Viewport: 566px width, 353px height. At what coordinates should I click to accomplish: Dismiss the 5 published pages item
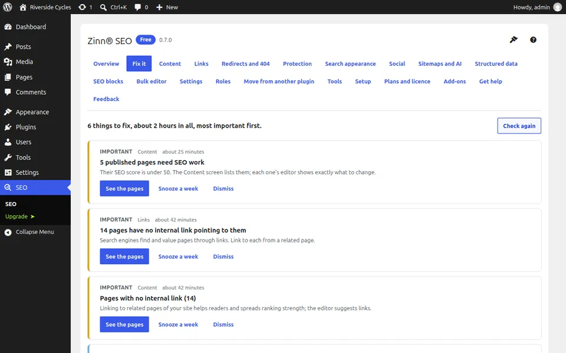tap(223, 188)
